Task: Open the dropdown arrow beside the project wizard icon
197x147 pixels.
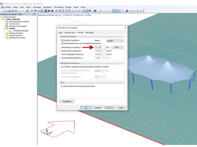Action: (x=29, y=11)
